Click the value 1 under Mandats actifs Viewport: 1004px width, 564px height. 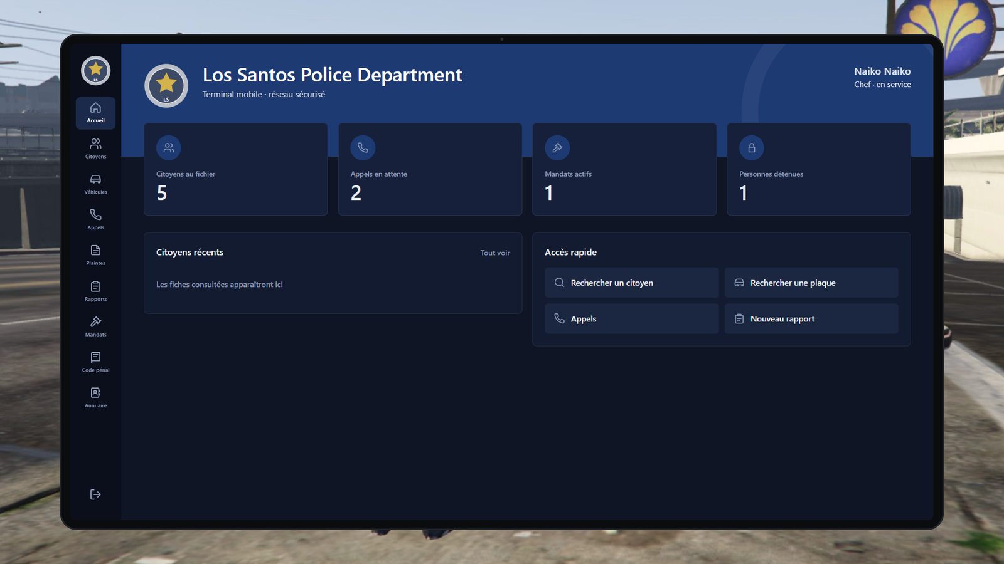click(x=549, y=193)
